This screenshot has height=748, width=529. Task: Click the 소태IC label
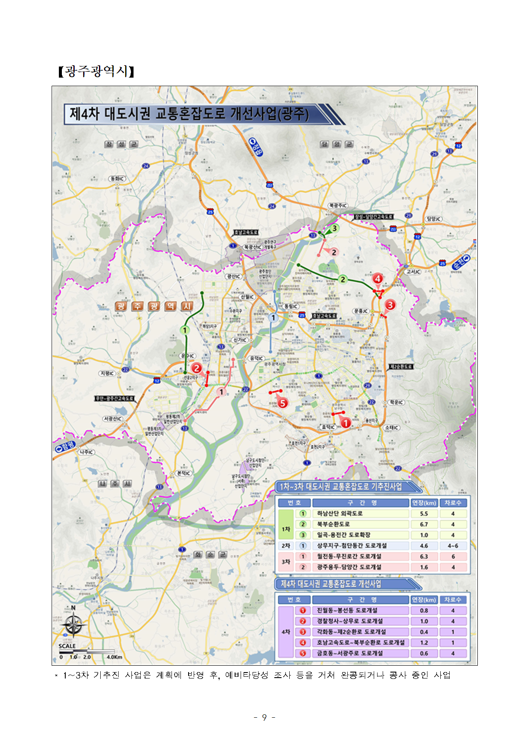tap(392, 428)
